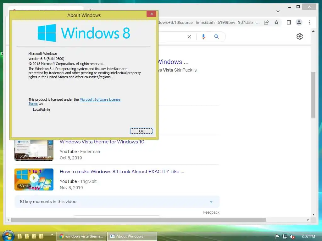Open 'How to make Windows 8.1 Look' result
Image resolution: width=322 pixels, height=241 pixels.
[122, 172]
